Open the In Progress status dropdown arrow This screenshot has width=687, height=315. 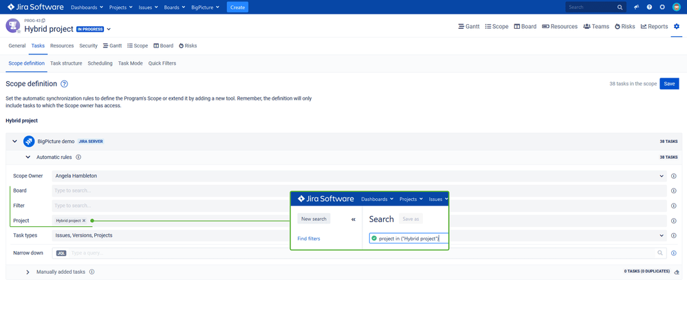[x=109, y=30]
